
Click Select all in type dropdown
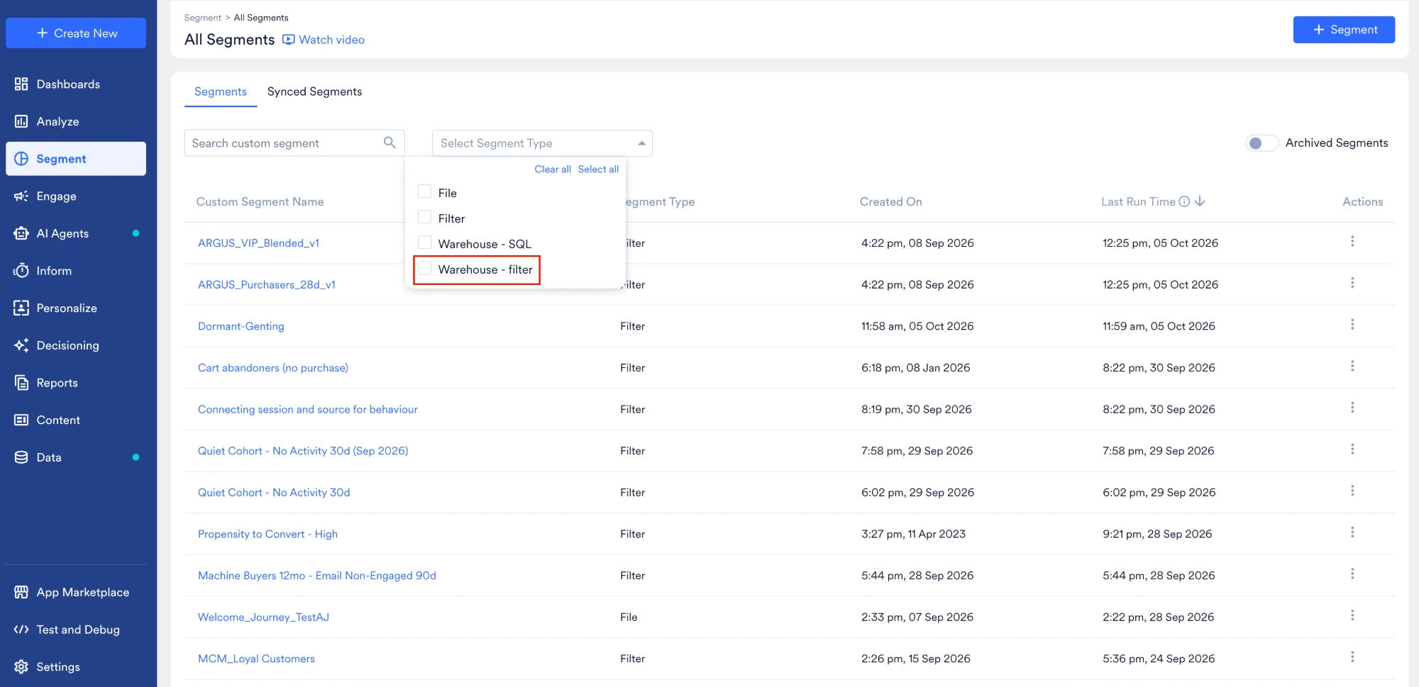coord(598,169)
